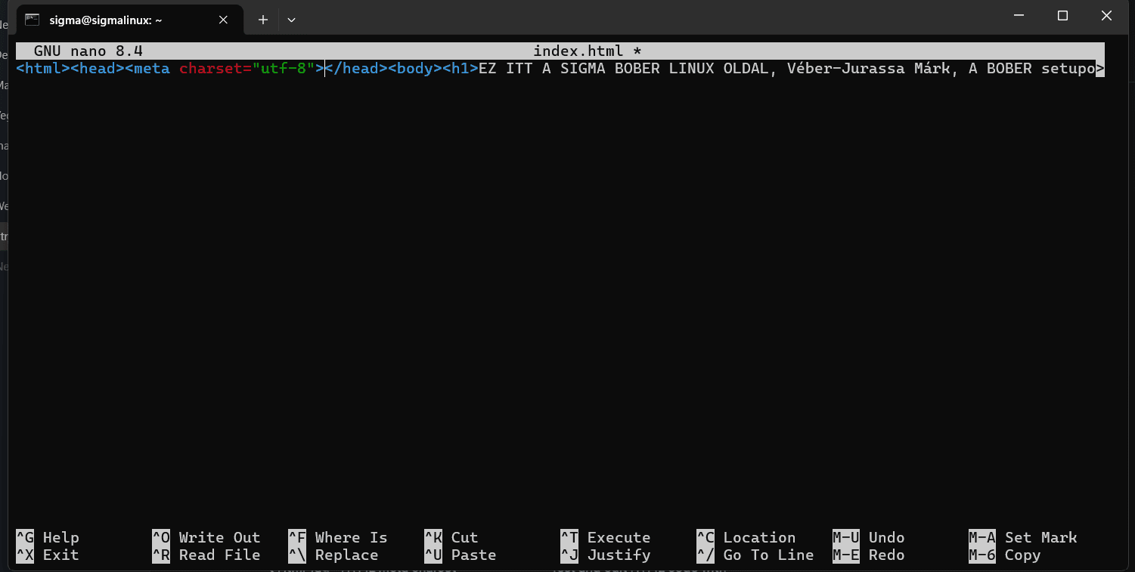1135x572 pixels.
Task: Expand the terminal profiles dropdown chevron
Action: (x=291, y=20)
